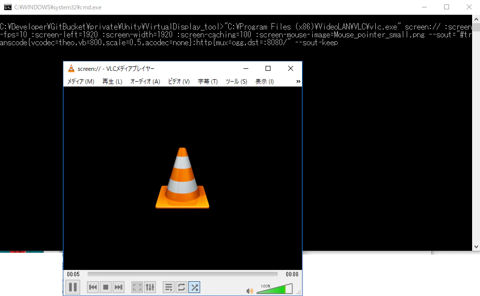The width and height of the screenshot is (480, 296).
Task: Toggle loop mode in VLC
Action: (x=181, y=287)
